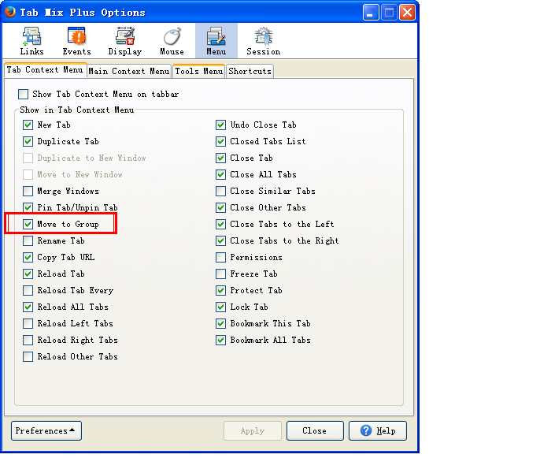This screenshot has height=473, width=551.
Task: Click the Firefox icon in title bar
Action: [10, 12]
